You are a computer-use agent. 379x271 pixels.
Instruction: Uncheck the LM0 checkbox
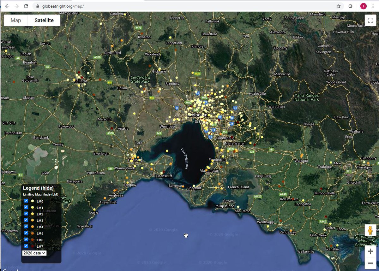(x=26, y=201)
